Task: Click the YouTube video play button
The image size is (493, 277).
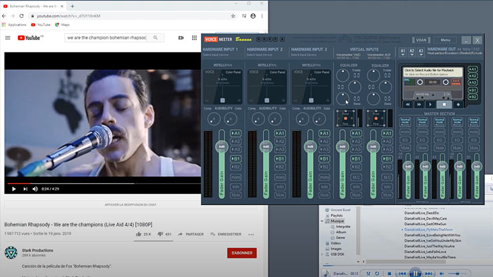Action: 13,189
